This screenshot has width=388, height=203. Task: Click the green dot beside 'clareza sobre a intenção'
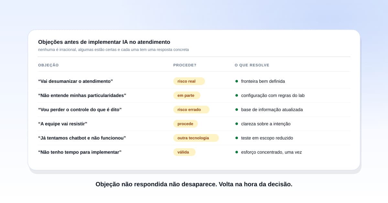237,124
